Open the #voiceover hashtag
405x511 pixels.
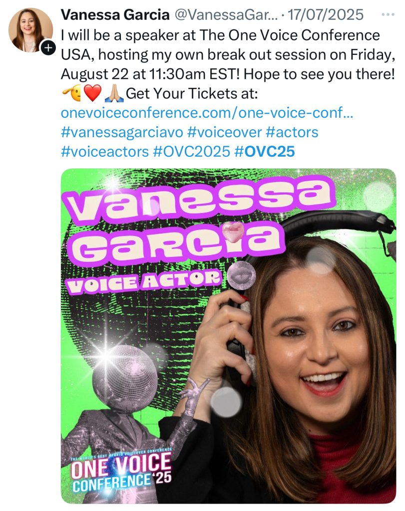point(224,132)
